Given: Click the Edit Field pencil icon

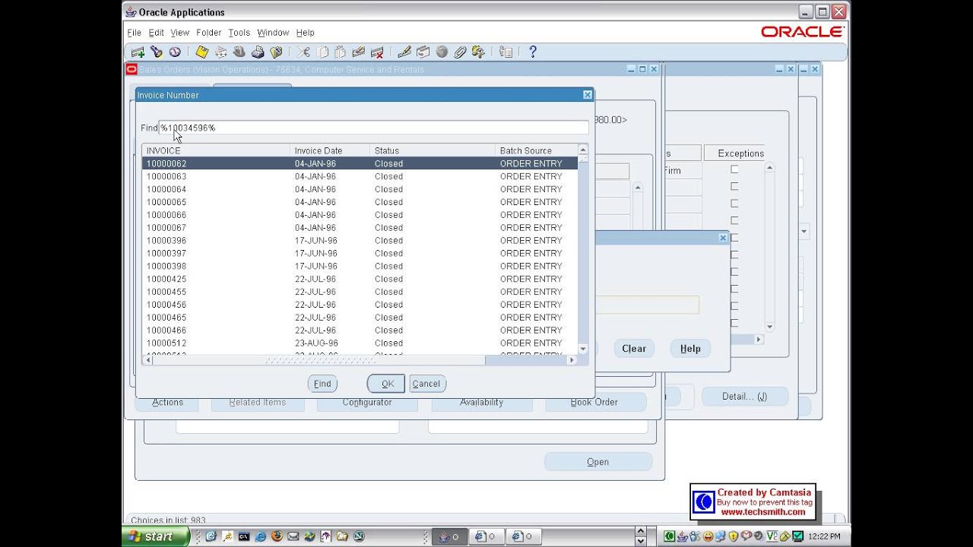Looking at the screenshot, I should click(x=404, y=52).
